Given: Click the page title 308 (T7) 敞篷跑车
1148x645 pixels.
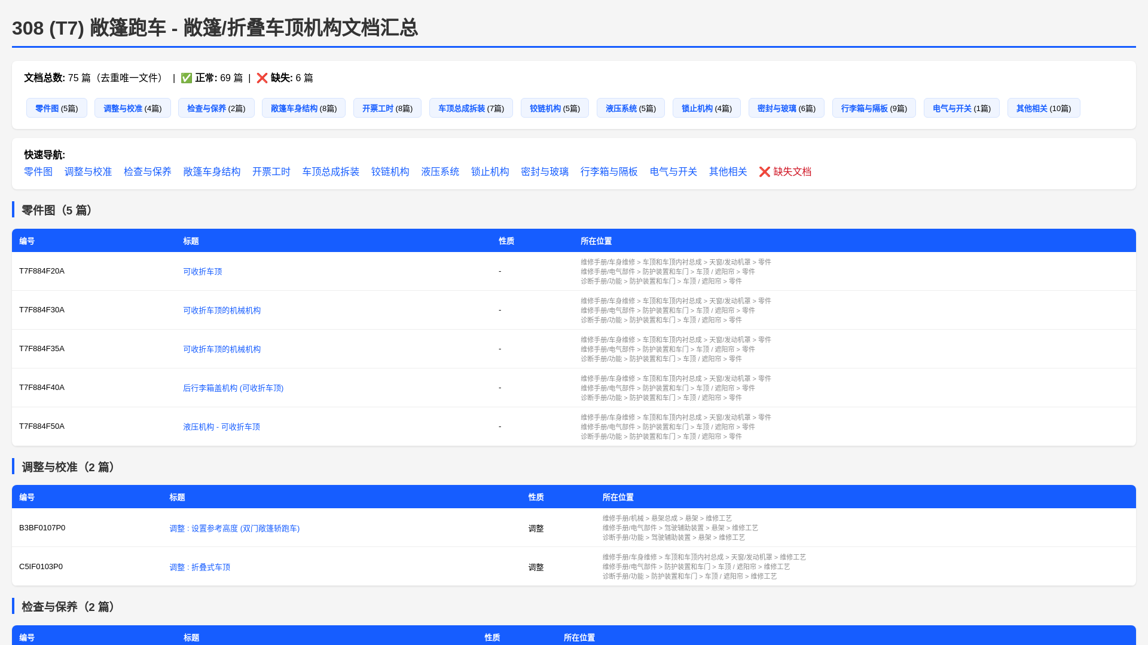Looking at the screenshot, I should [215, 28].
